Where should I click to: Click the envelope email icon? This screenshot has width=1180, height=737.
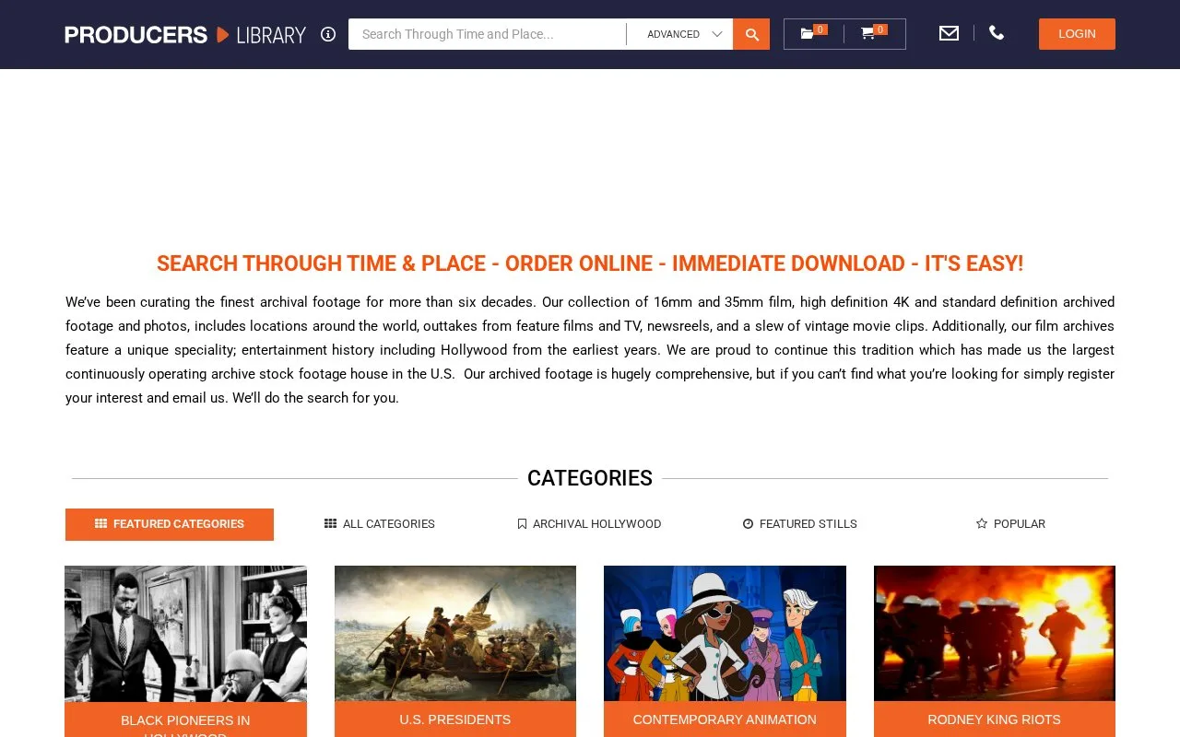[x=949, y=33]
